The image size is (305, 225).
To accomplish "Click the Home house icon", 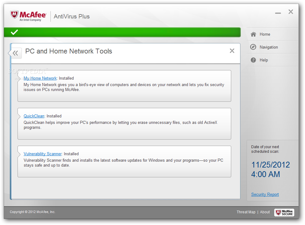I will pos(253,34).
